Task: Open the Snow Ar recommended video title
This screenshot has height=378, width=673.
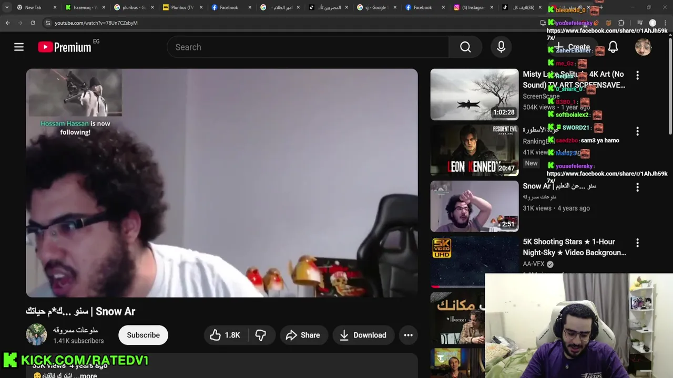Action: pos(559,186)
